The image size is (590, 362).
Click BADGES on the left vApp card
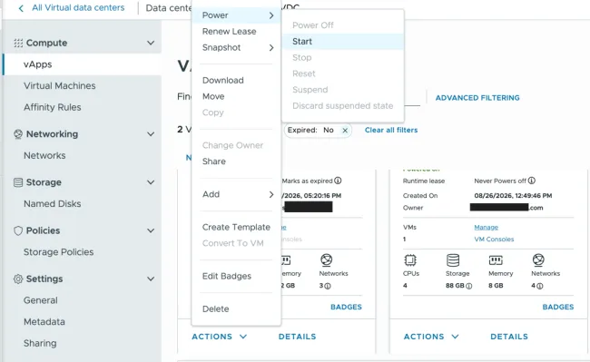pos(346,308)
